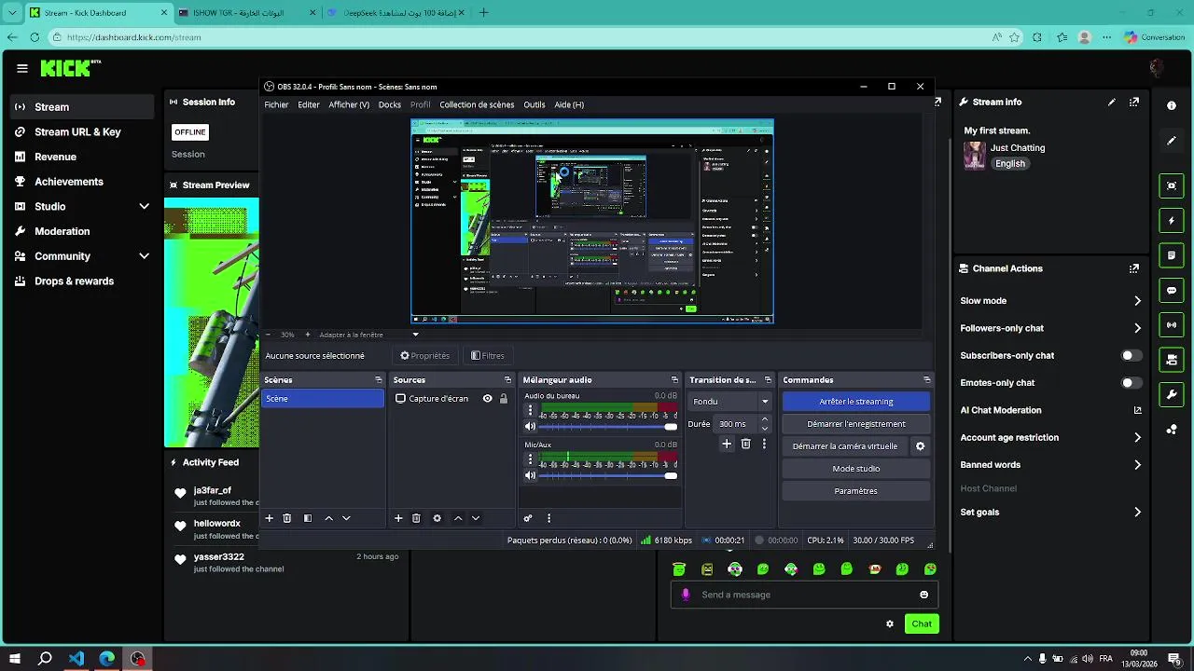Click Démarrer l'enregistrement button
The width and height of the screenshot is (1194, 671).
[856, 424]
